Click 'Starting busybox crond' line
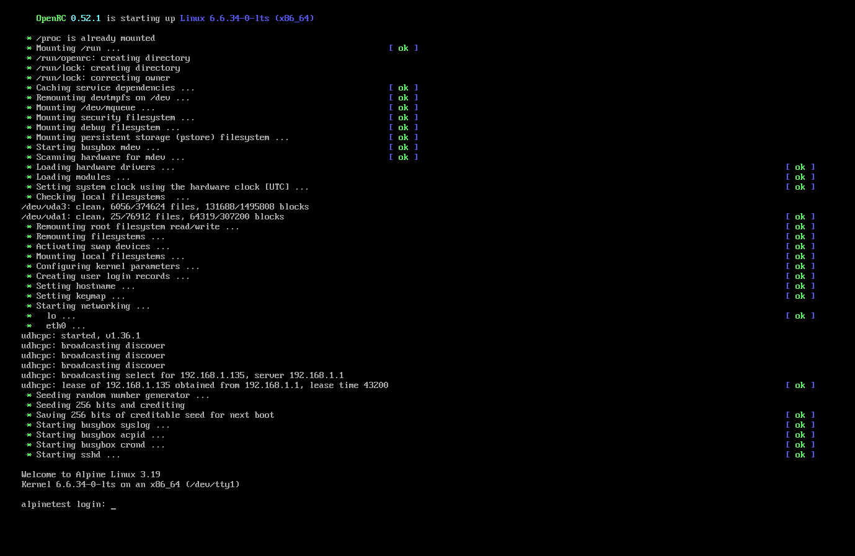 tap(95, 445)
